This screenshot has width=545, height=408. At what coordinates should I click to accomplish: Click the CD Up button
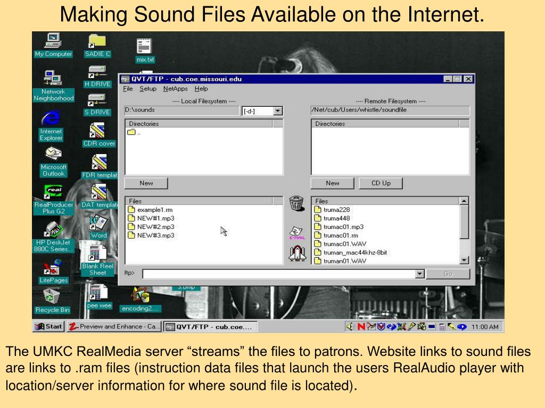point(381,183)
